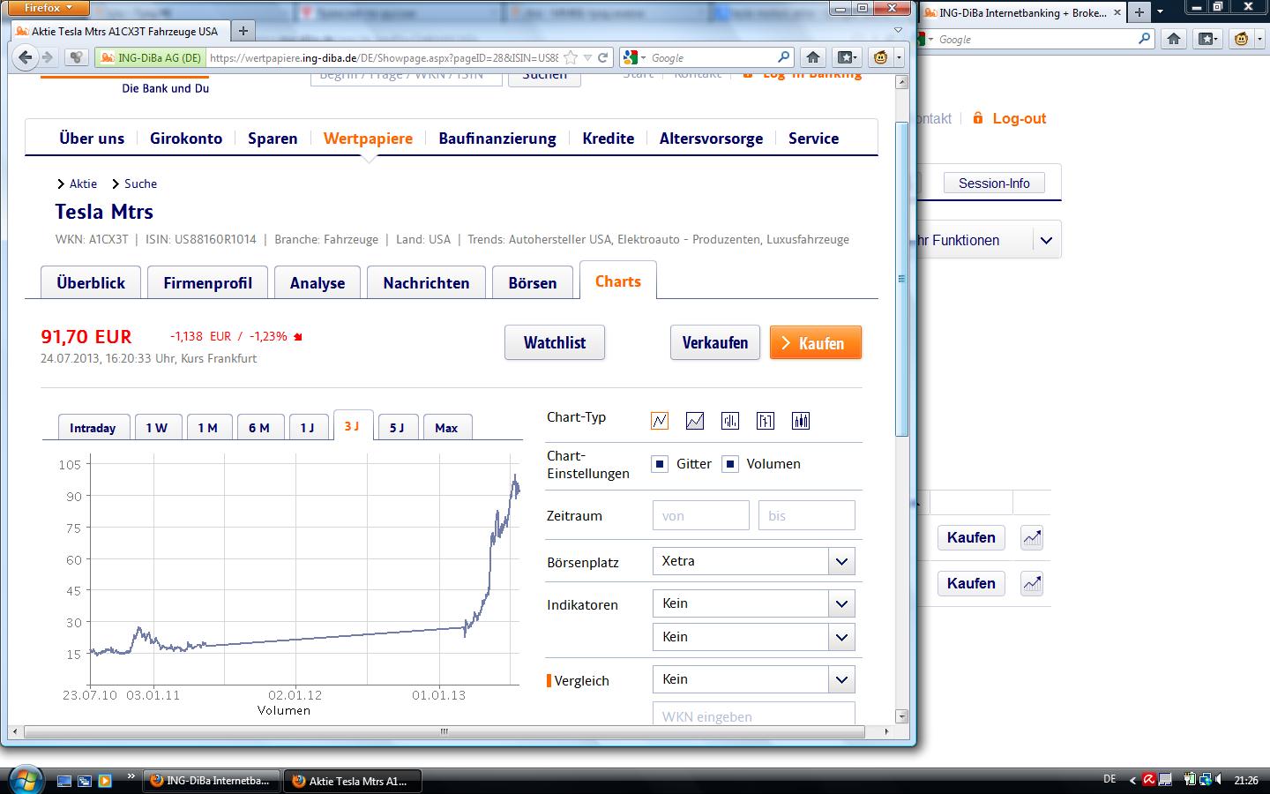Choose the bar chart type icon

click(x=730, y=421)
